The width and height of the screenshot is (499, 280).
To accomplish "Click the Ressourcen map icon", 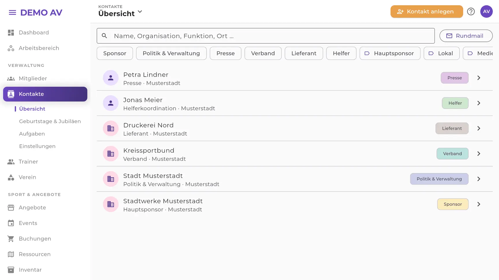I will pos(11,254).
